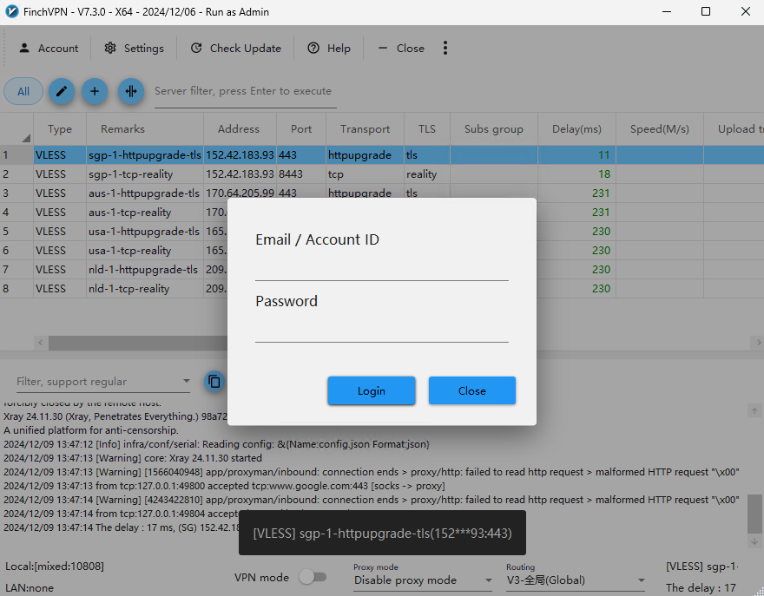The width and height of the screenshot is (764, 596).
Task: Click the delay value 18 cell
Action: coord(576,174)
